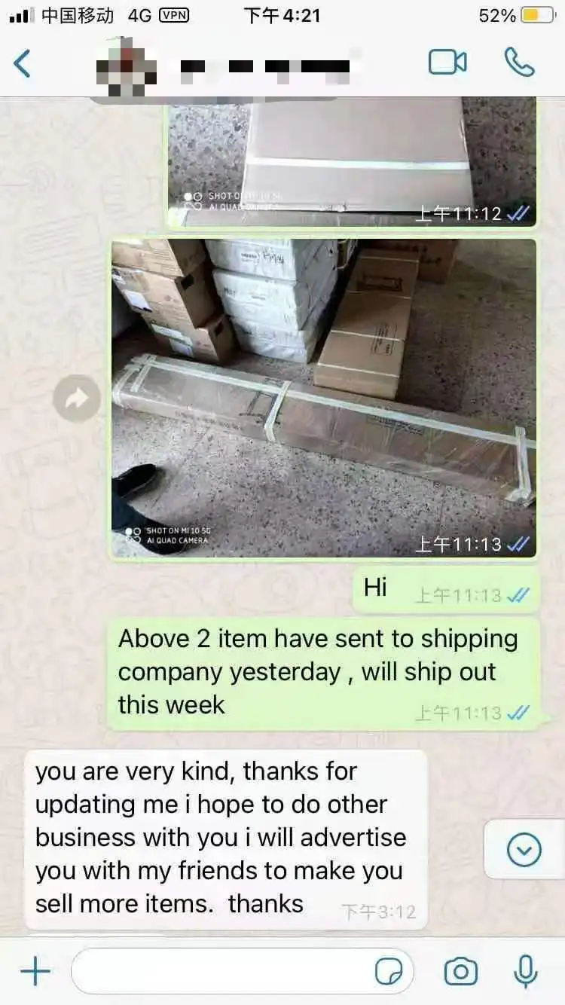Open the camera from the chat bar
Screen dimensions: 565x1005
460,972
